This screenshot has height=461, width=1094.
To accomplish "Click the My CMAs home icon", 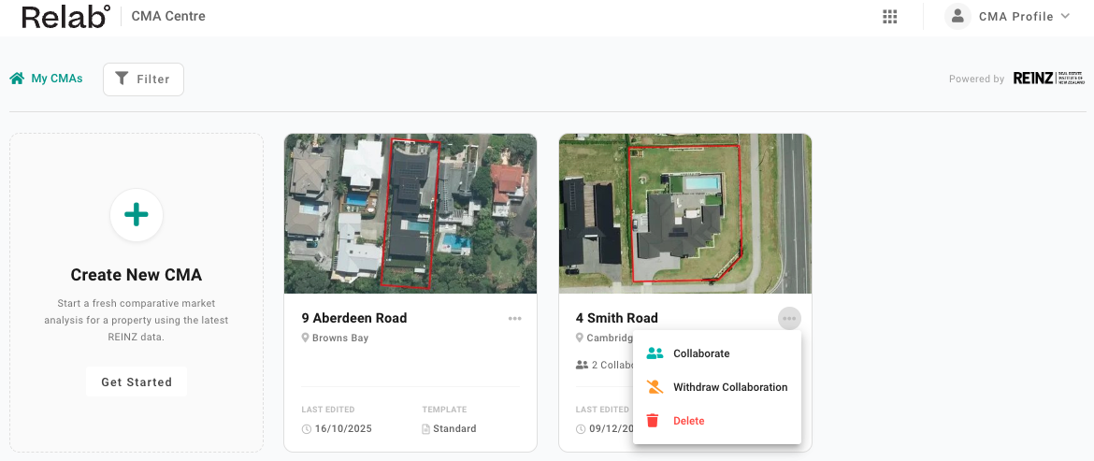I will 17,79.
